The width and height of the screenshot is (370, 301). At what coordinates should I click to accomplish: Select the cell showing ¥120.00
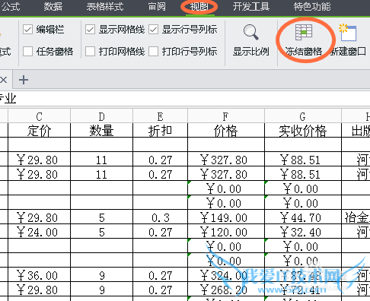(226, 232)
